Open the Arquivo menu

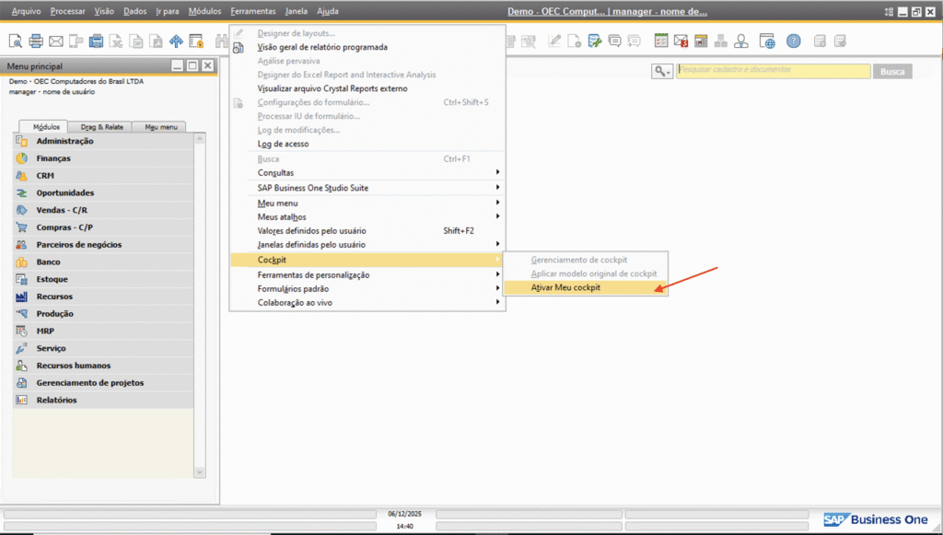[26, 11]
